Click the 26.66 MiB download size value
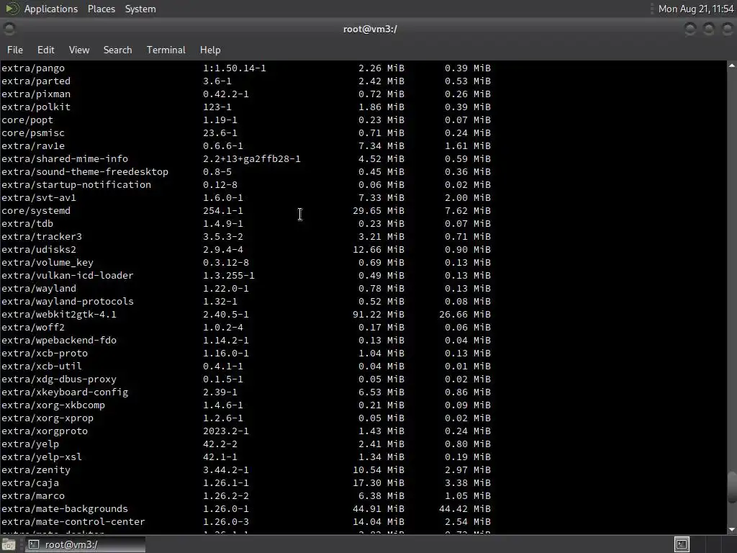The height and width of the screenshot is (553, 737). [x=465, y=315]
